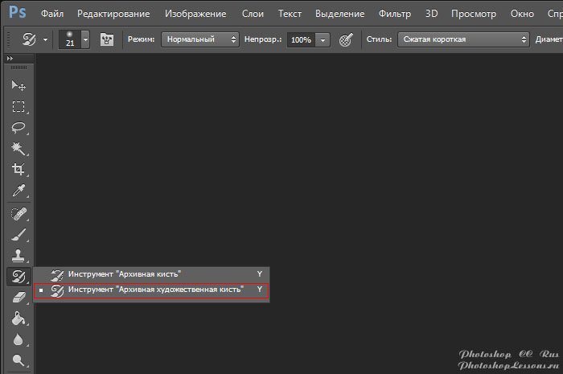Click the Непрозр. opacity slider arrow
Image resolution: width=563 pixels, height=374 pixels.
point(323,39)
